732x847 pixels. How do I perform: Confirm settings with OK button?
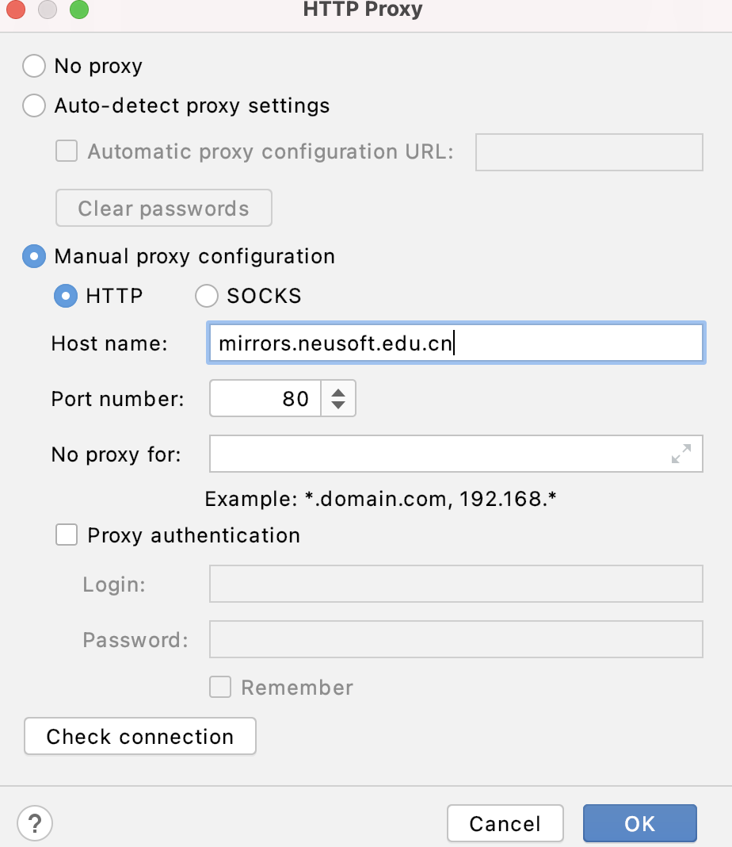[639, 823]
